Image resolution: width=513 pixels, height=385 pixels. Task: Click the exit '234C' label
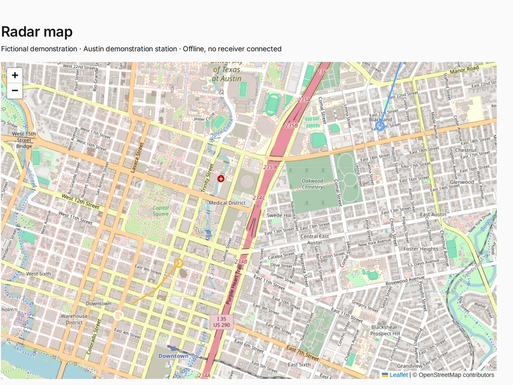(259, 198)
